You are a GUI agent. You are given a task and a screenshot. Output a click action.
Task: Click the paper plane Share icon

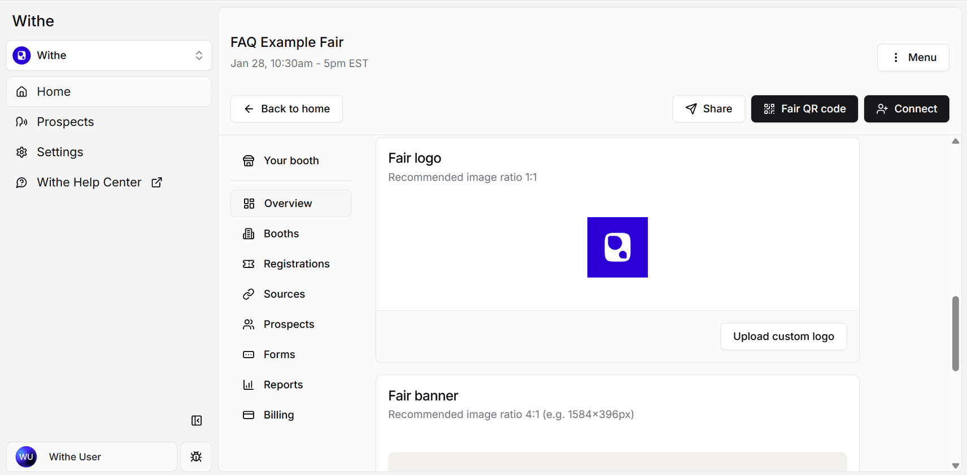coord(691,109)
